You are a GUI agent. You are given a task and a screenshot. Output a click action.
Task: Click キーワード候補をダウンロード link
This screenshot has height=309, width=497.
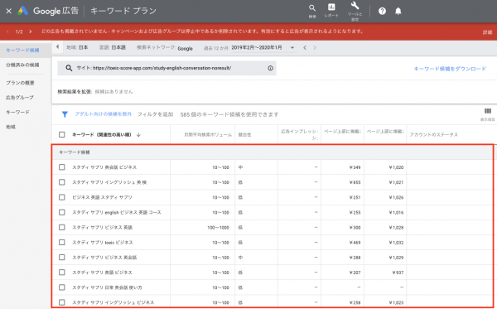(x=450, y=69)
